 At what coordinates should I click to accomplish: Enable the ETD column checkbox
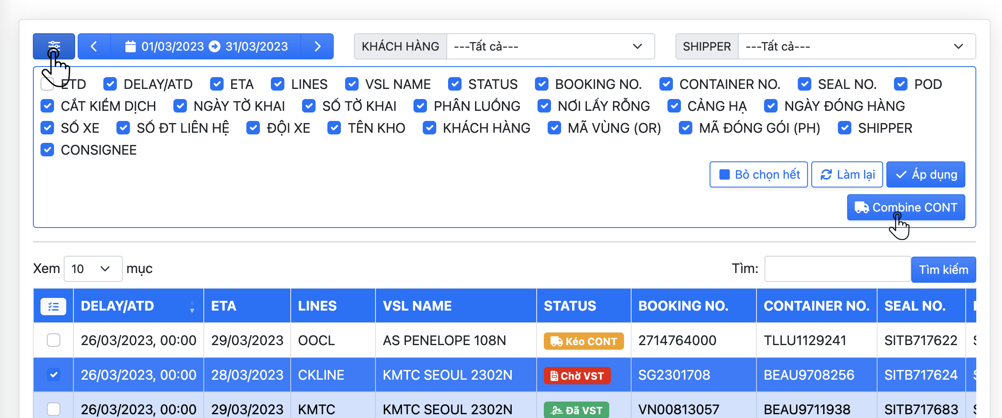tap(47, 84)
